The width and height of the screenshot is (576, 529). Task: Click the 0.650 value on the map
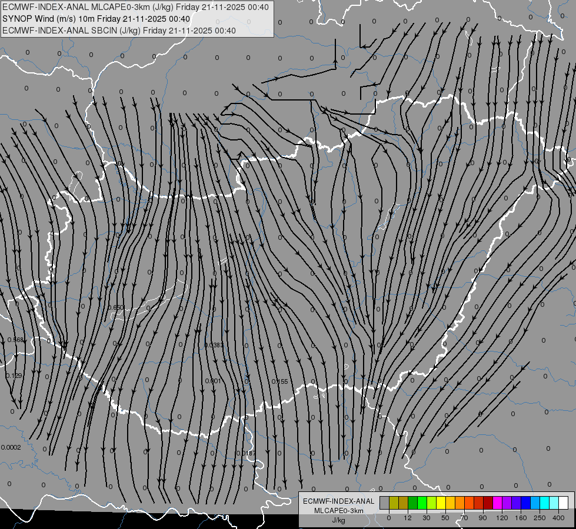[x=116, y=307]
